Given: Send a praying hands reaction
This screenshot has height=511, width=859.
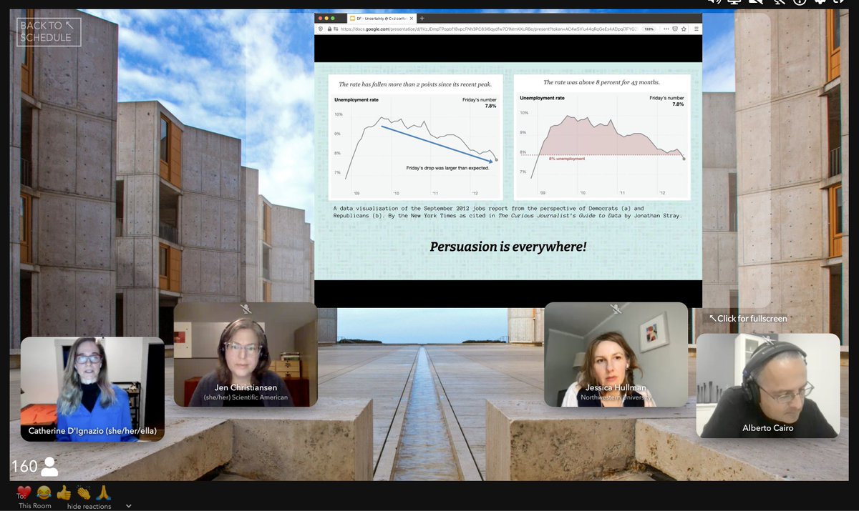Looking at the screenshot, I should point(103,492).
